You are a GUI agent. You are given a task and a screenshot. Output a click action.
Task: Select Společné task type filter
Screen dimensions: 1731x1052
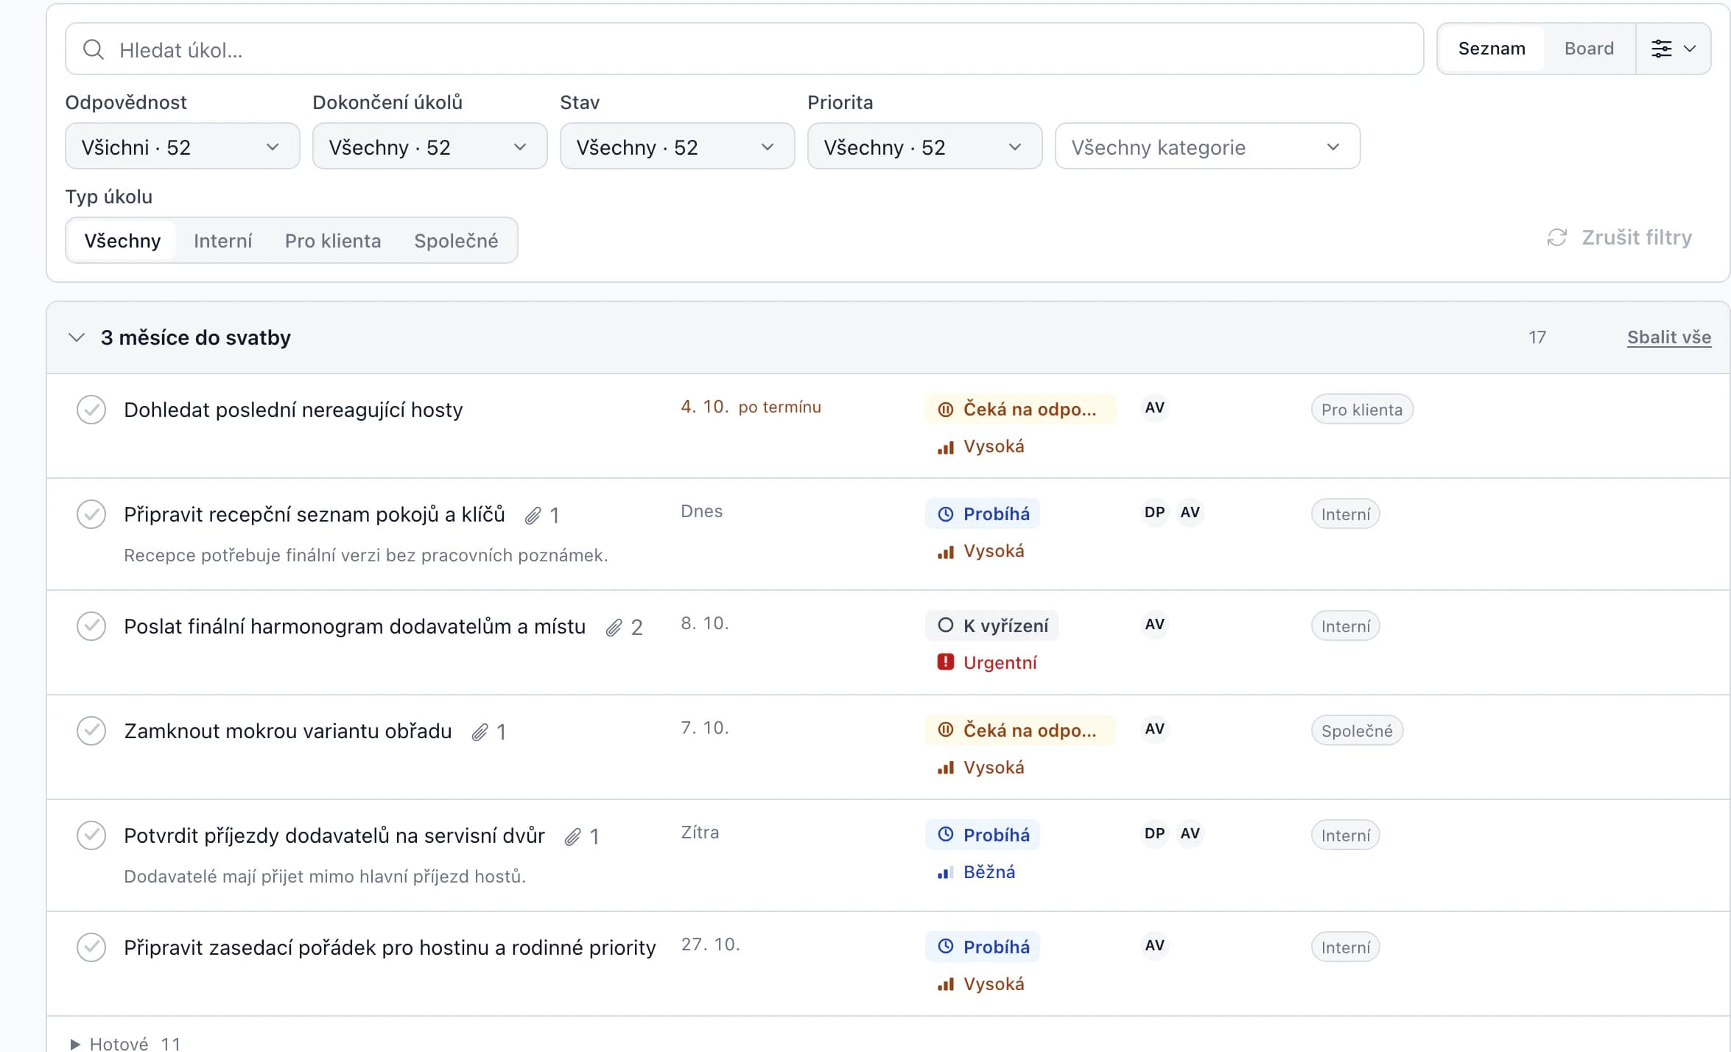tap(457, 240)
